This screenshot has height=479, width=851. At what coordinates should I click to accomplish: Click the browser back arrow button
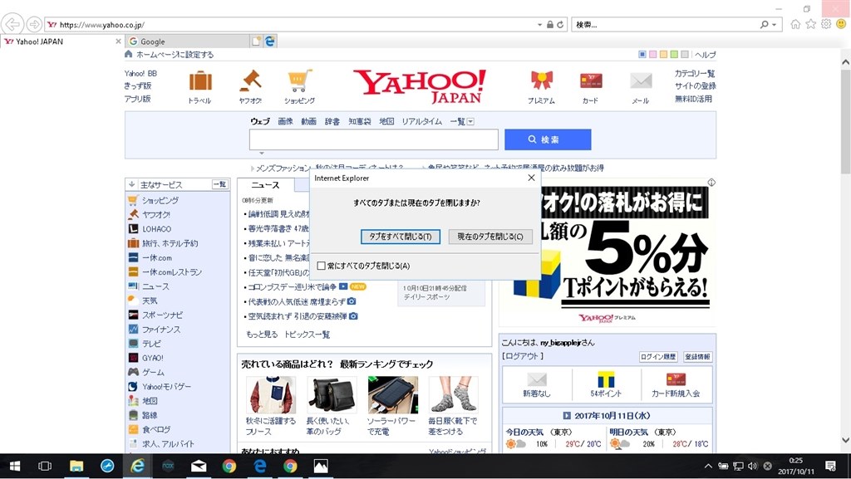point(12,24)
